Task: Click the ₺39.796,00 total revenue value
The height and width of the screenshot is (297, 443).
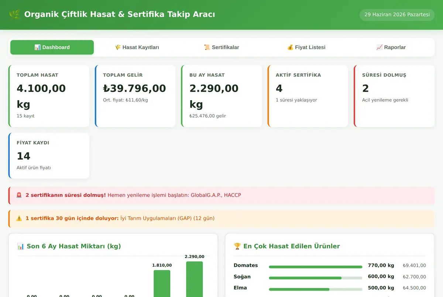Action: tap(134, 88)
